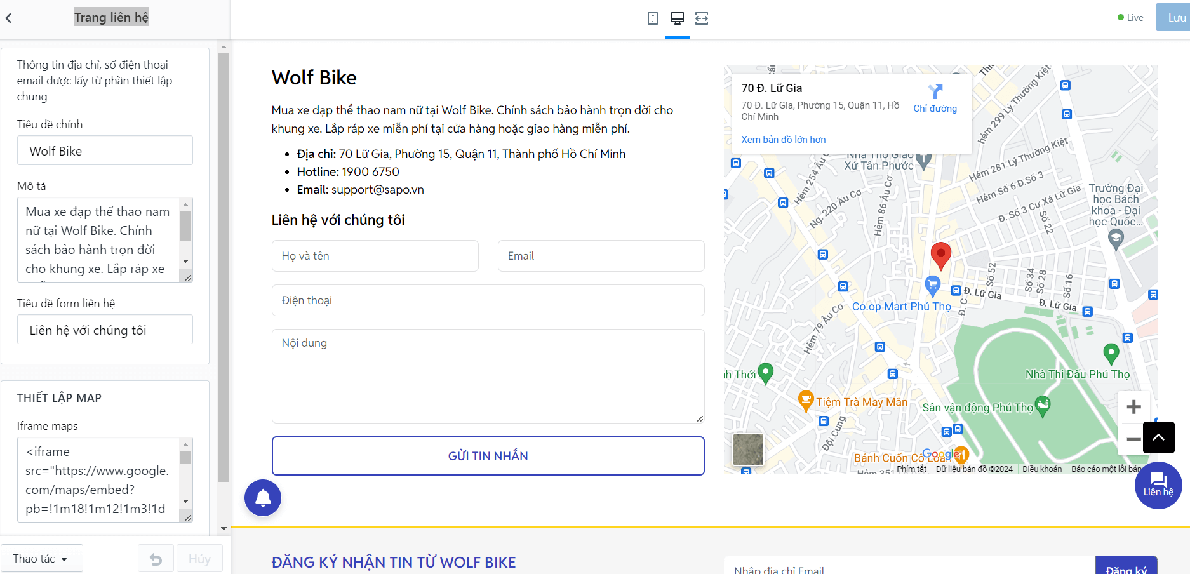Image resolution: width=1190 pixels, height=574 pixels.
Task: Click the Email: support@sapo.vn line
Action: coord(360,190)
